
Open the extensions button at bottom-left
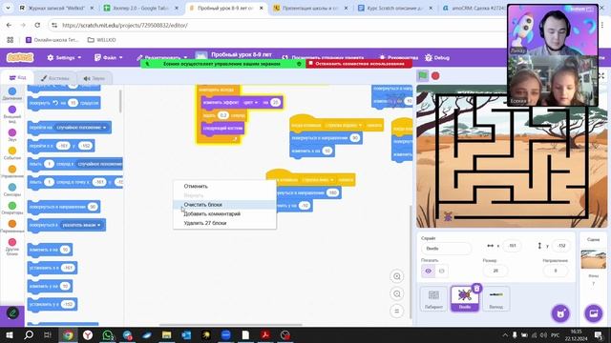click(12, 313)
